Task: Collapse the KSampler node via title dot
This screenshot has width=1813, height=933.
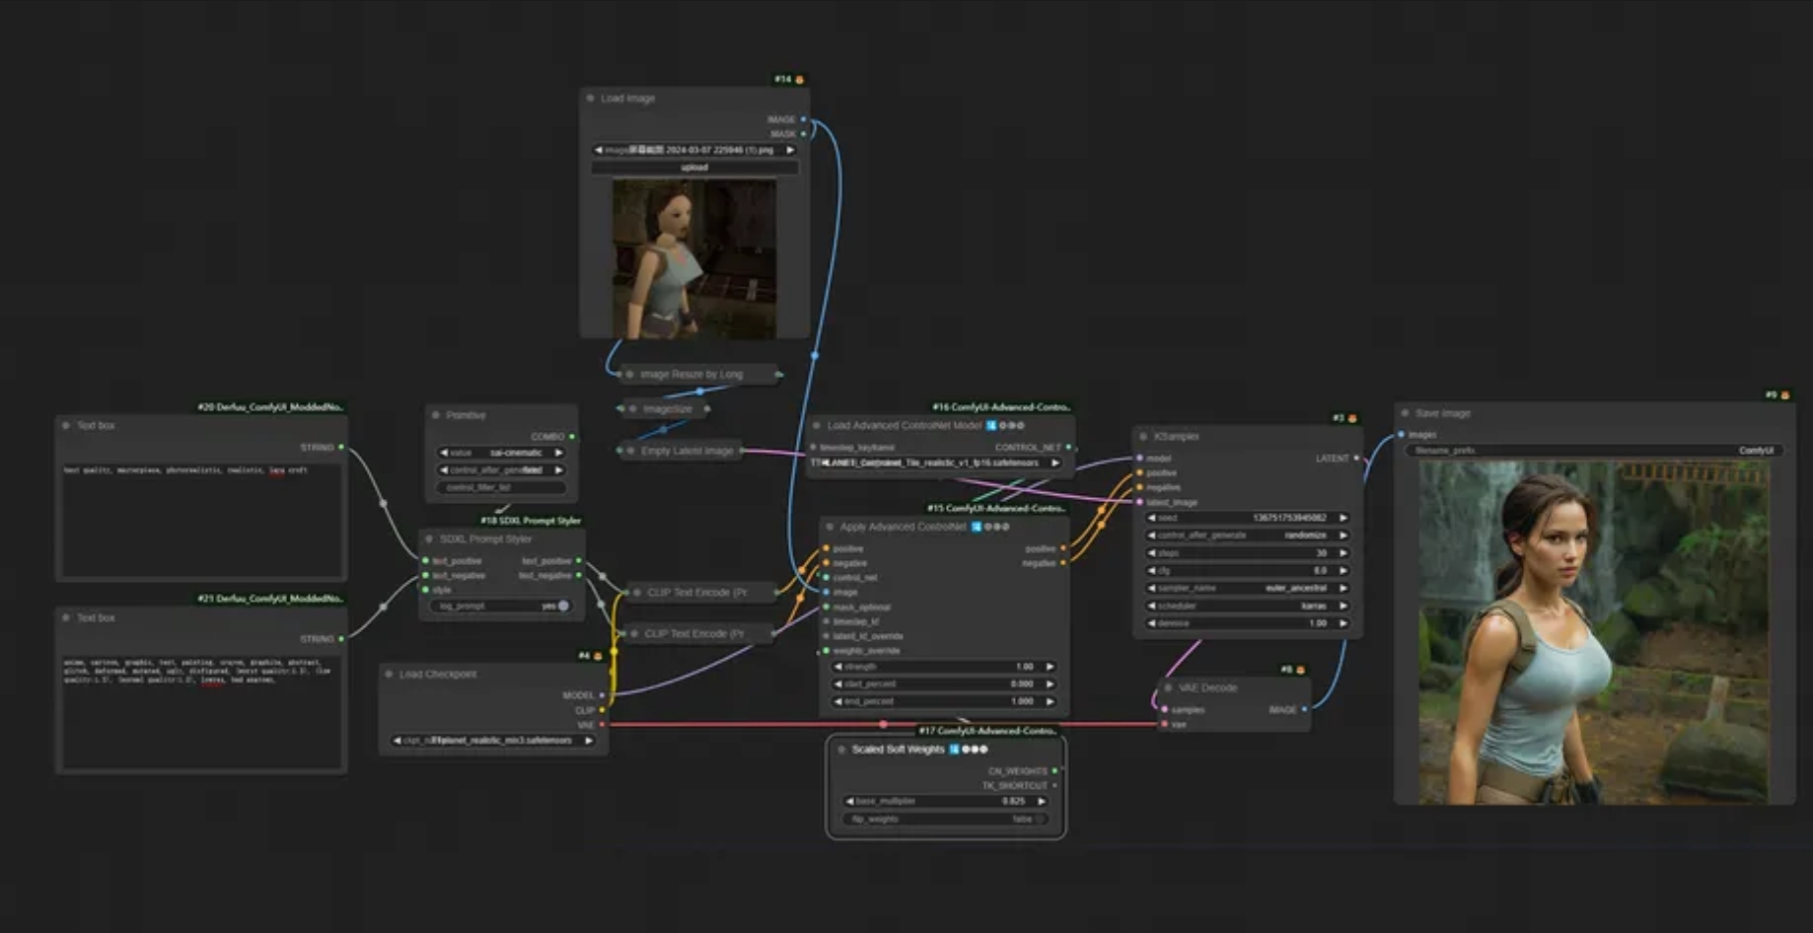Action: pos(1143,436)
